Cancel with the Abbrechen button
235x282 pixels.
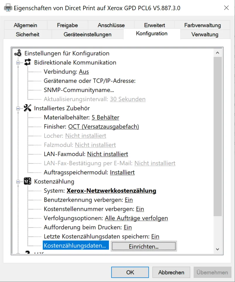click(x=171, y=272)
